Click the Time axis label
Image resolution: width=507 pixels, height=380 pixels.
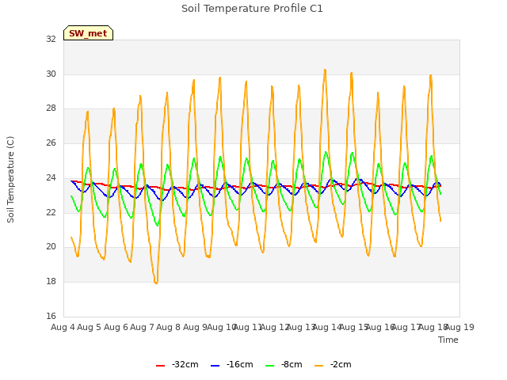point(448,340)
